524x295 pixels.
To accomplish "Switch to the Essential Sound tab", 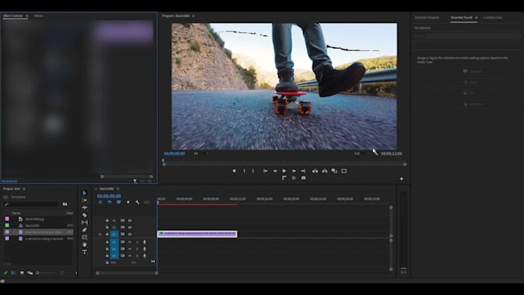I will [462, 18].
